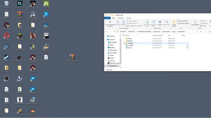Screen dimensions: 211x118
Task: Launch the Opera Browser desktop shortcut
Action: pyautogui.click(x=7, y=36)
